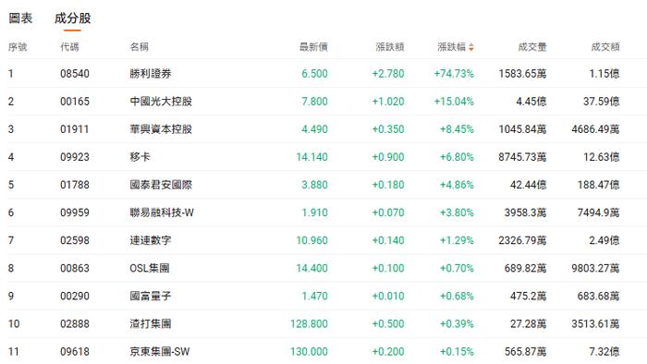Open stock 中國光大控股
Image resolution: width=647 pixels, height=364 pixels.
click(x=161, y=102)
